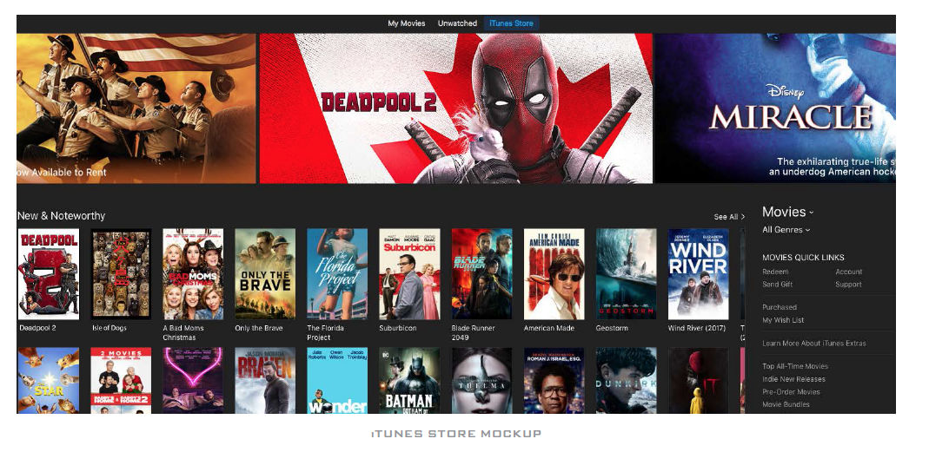Click the New & Noteworthy heading
Image resolution: width=929 pixels, height=452 pixels.
click(x=62, y=216)
